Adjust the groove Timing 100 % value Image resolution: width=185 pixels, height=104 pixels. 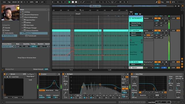(34, 47)
